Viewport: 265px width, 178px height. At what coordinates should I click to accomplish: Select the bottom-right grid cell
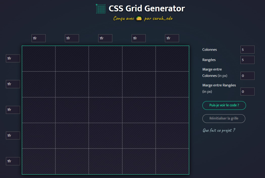point(172,161)
